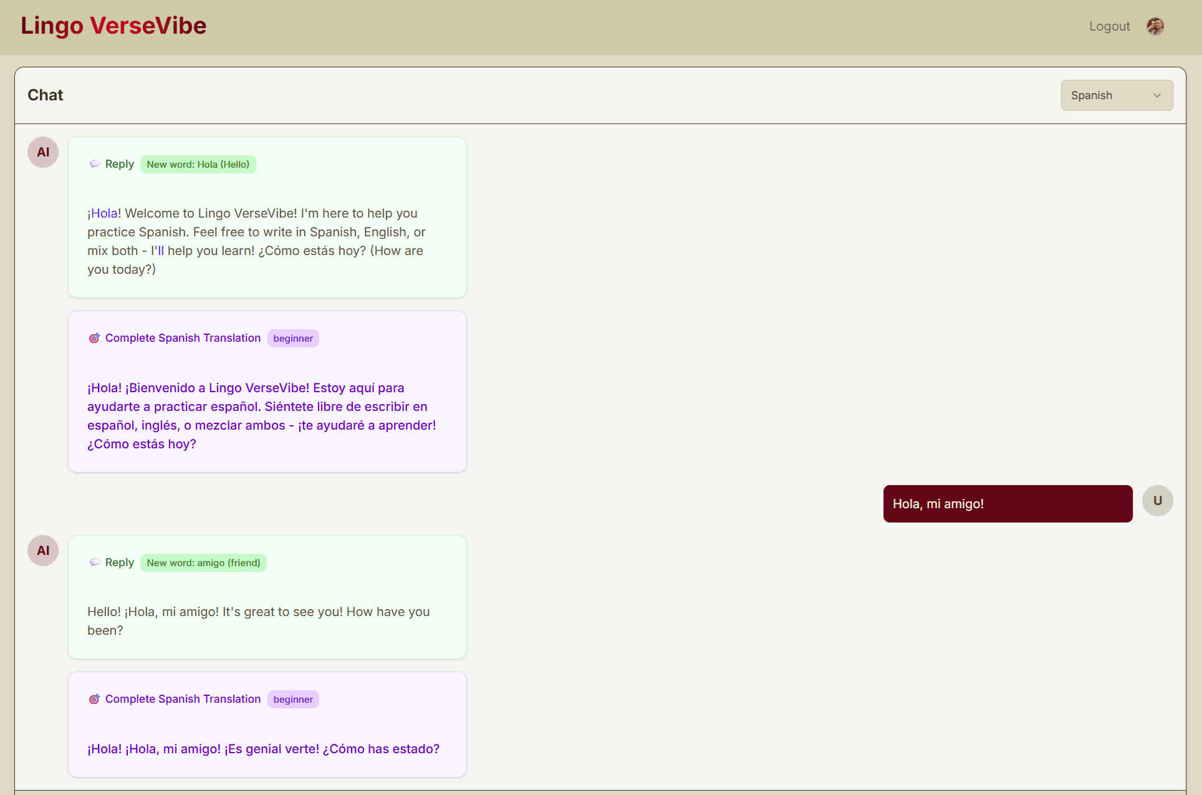The height and width of the screenshot is (795, 1202).
Task: Click the Chat panel heading
Action: pyautogui.click(x=46, y=95)
